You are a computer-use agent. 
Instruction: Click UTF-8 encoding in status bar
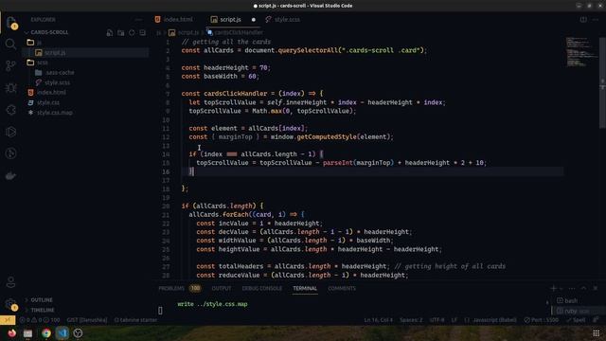(437, 320)
